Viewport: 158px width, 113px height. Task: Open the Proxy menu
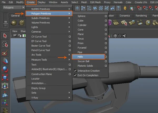click(x=107, y=2)
